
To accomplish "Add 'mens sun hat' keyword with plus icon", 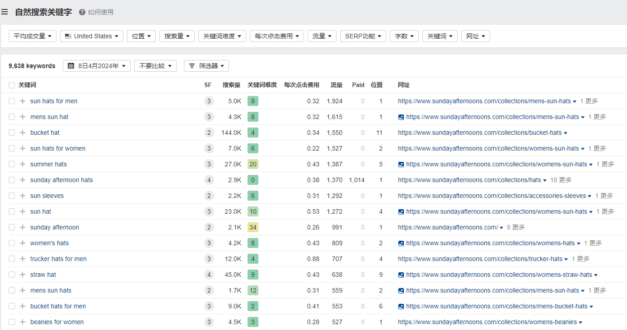I will pos(23,117).
